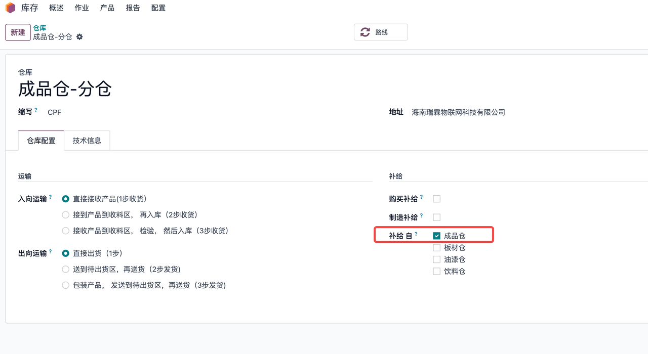Show help tooltip next to 出向运输

(51, 251)
